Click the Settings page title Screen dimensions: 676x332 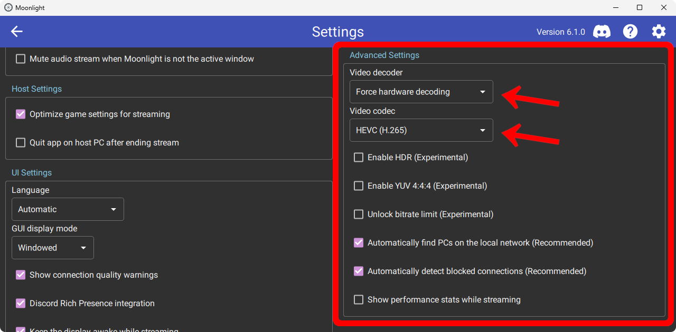point(338,32)
